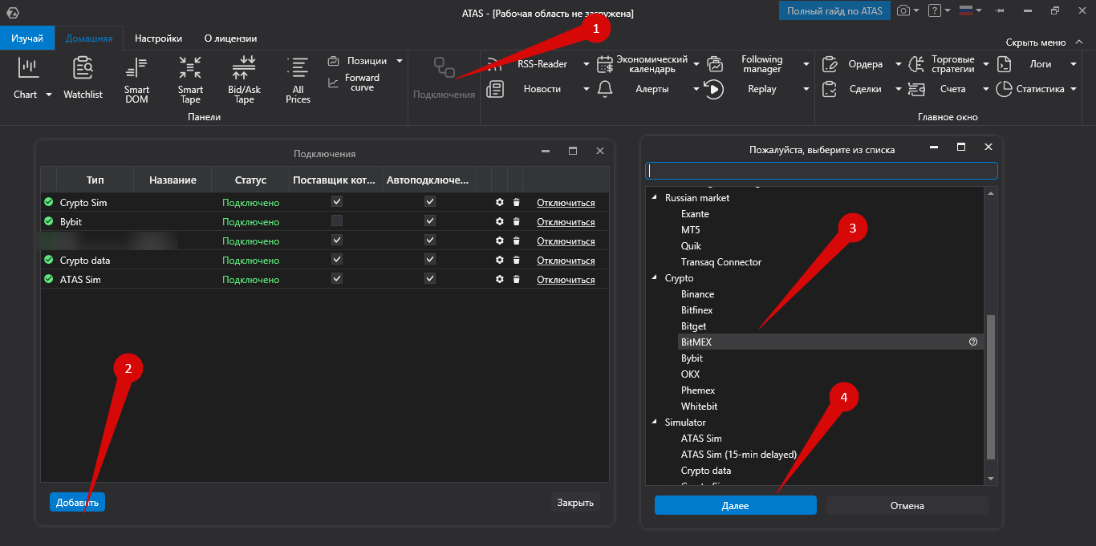Screen dimensions: 1096x546
Task: Sort by the Статус column header
Action: 250,180
